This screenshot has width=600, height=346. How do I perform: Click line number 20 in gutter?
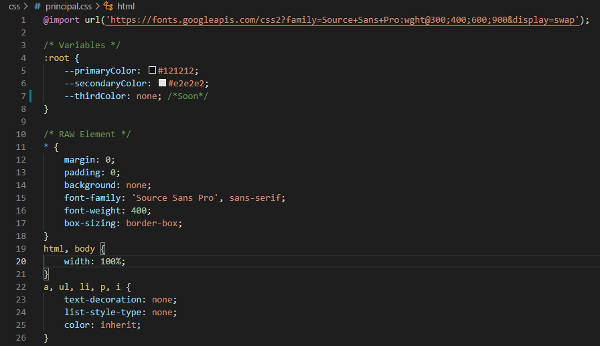coord(21,262)
